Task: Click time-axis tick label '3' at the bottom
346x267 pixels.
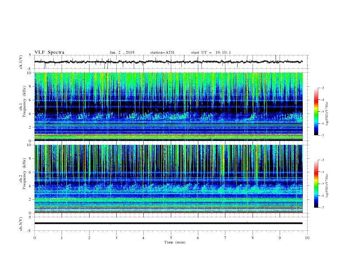Action: (x=116, y=238)
